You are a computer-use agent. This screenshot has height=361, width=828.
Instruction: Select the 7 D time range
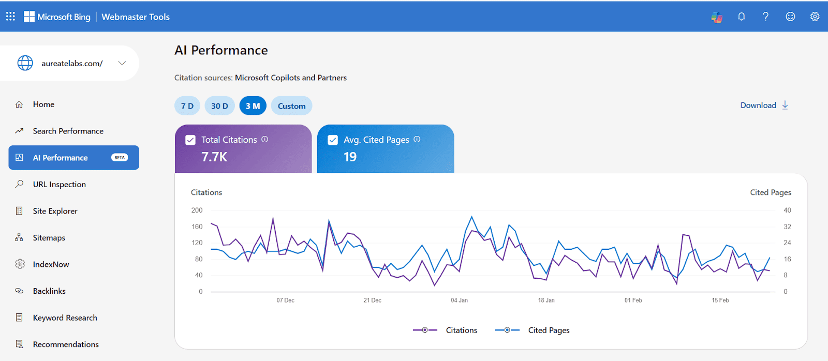187,106
